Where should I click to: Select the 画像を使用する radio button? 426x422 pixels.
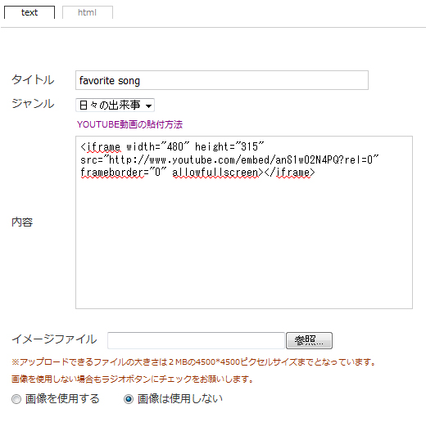click(16, 399)
